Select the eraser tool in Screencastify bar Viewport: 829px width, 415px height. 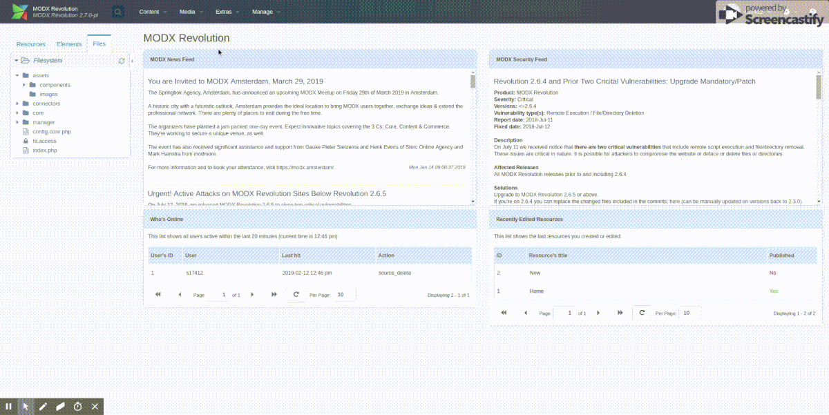(x=60, y=407)
